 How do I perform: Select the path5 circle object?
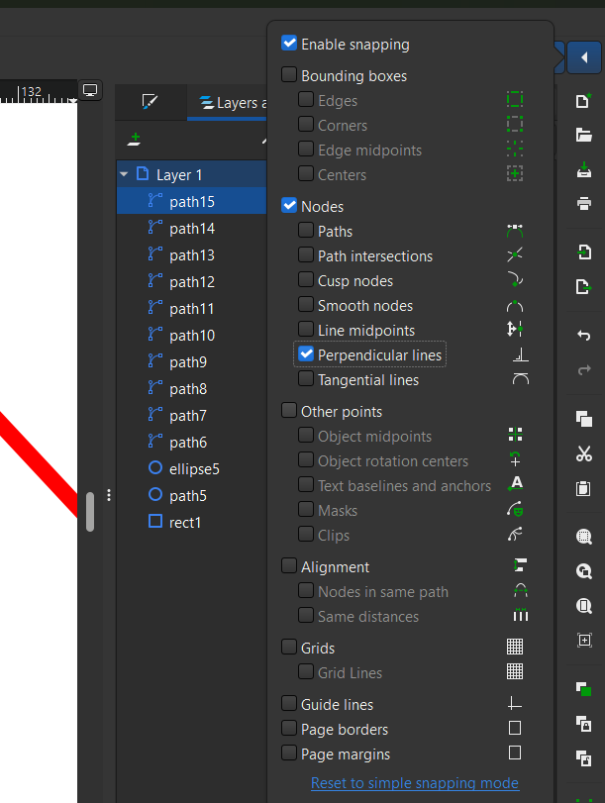(191, 495)
